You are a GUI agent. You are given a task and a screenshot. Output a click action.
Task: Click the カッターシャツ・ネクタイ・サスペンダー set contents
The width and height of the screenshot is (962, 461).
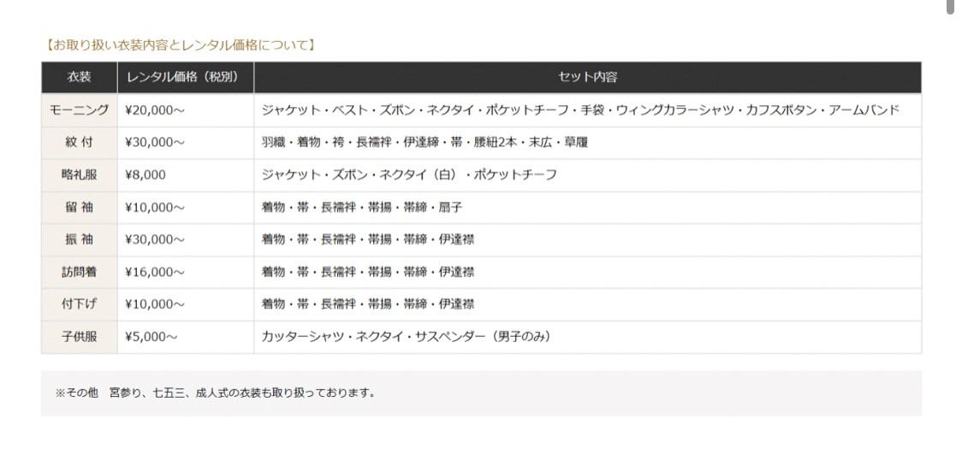pos(407,337)
